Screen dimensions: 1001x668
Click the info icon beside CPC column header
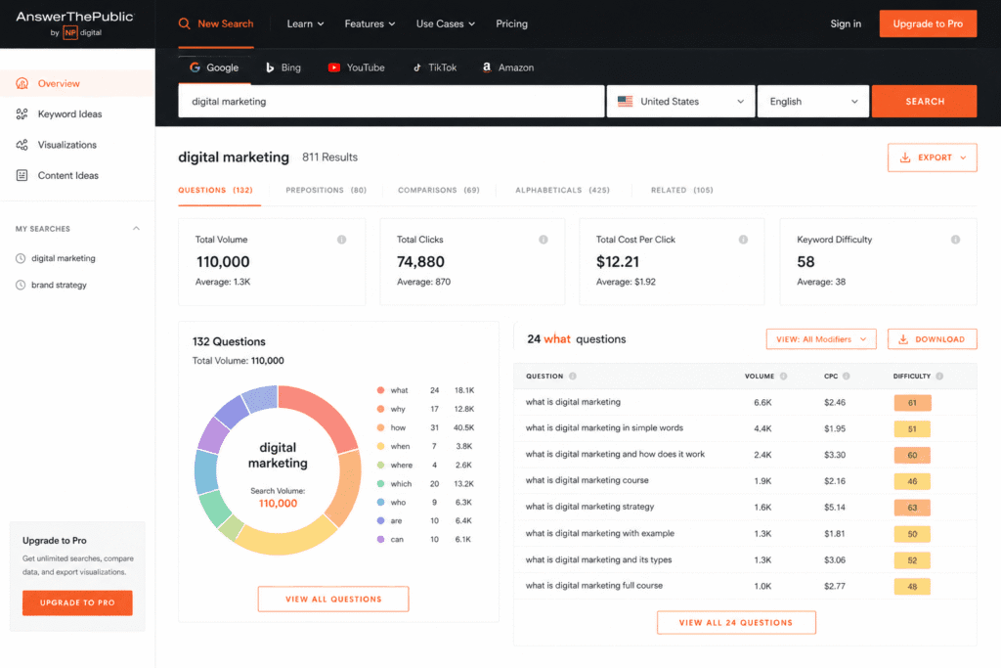(x=846, y=377)
